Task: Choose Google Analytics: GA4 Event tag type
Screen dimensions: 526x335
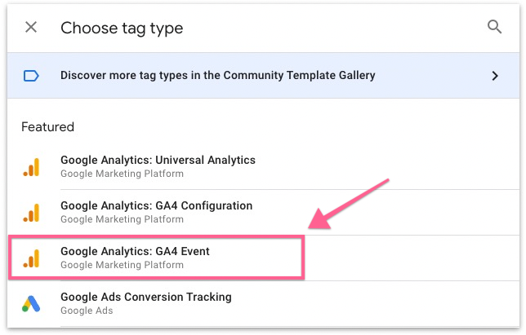Action: click(135, 251)
